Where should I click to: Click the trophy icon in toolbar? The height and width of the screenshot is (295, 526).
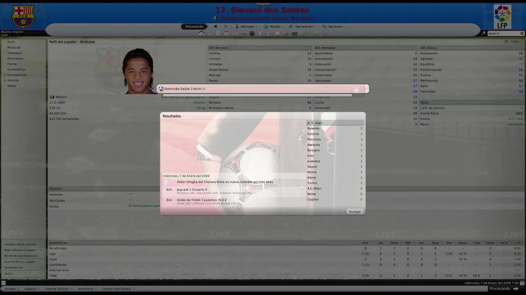point(261,34)
